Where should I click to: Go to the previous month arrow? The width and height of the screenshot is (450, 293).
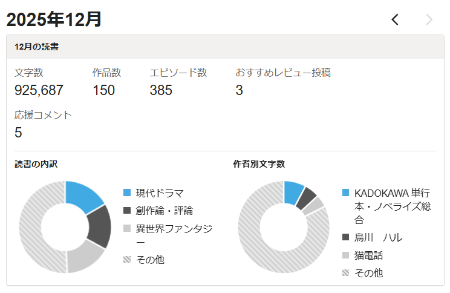(x=395, y=20)
